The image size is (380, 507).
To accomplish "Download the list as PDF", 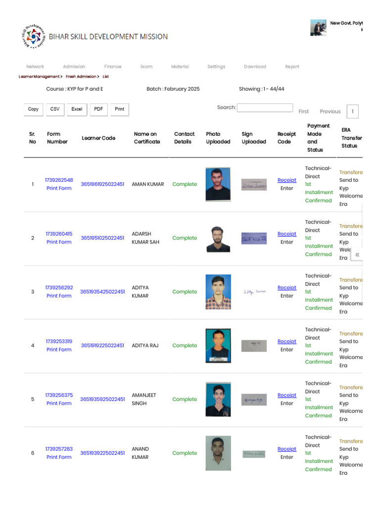I will [x=99, y=109].
